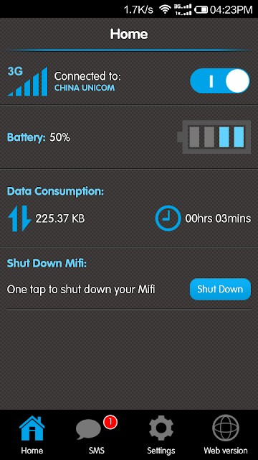Click the Web version globe icon
This screenshot has height=460, width=258.
[226, 428]
